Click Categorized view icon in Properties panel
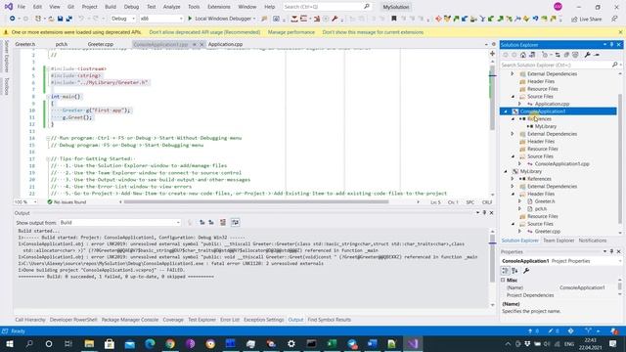 point(506,271)
